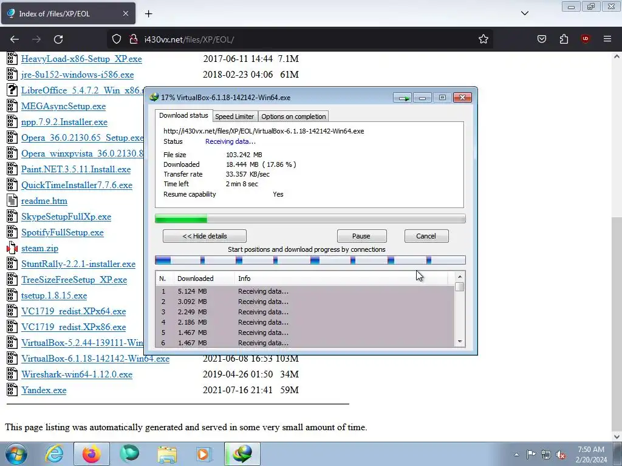Expand the list all tabs chevron
This screenshot has width=622, height=466.
524,13
